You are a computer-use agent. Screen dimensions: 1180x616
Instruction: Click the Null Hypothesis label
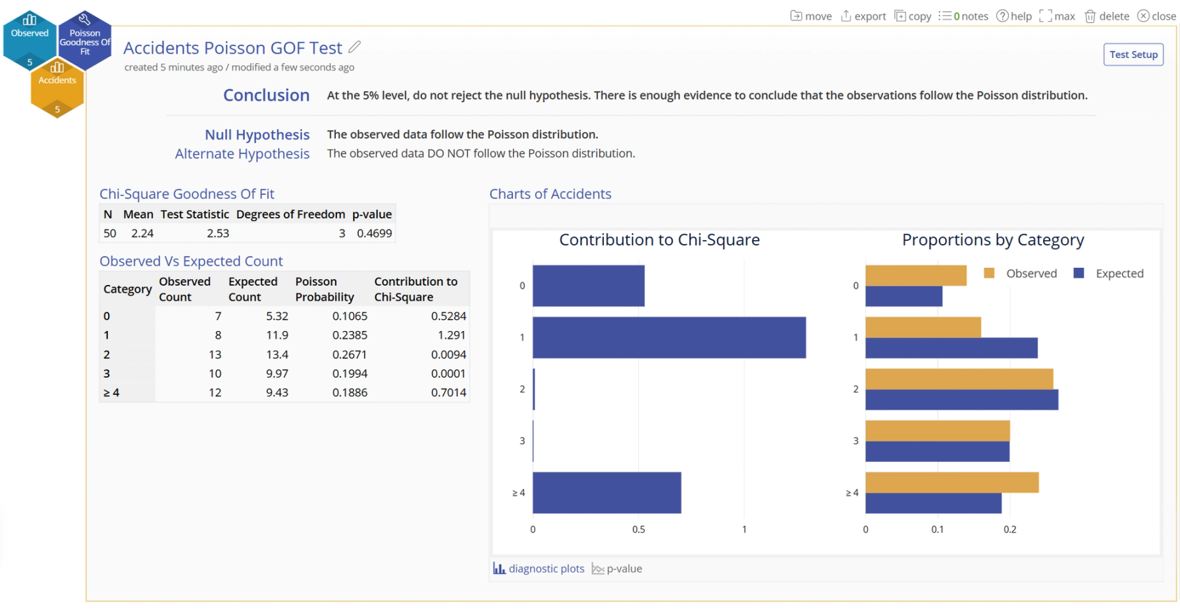pyautogui.click(x=257, y=135)
